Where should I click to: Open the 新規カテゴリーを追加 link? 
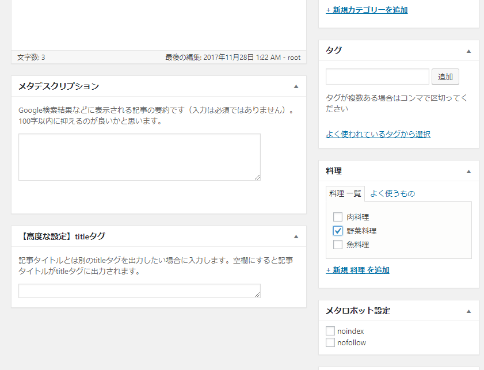[367, 10]
